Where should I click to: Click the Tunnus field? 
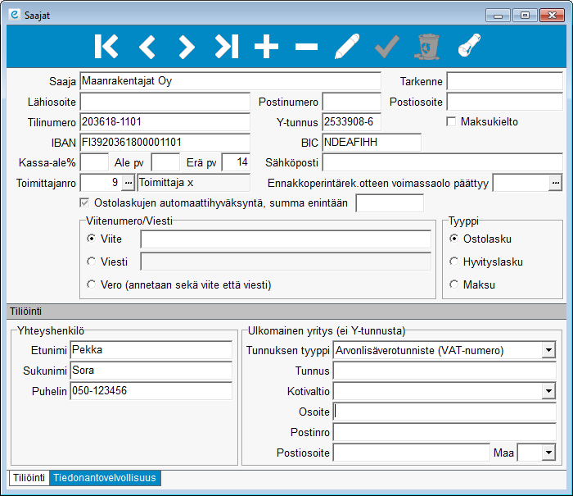click(x=444, y=371)
